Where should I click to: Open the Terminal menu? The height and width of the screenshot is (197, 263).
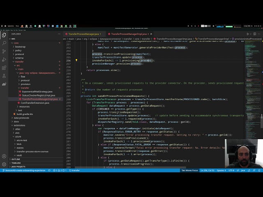[20, 30]
